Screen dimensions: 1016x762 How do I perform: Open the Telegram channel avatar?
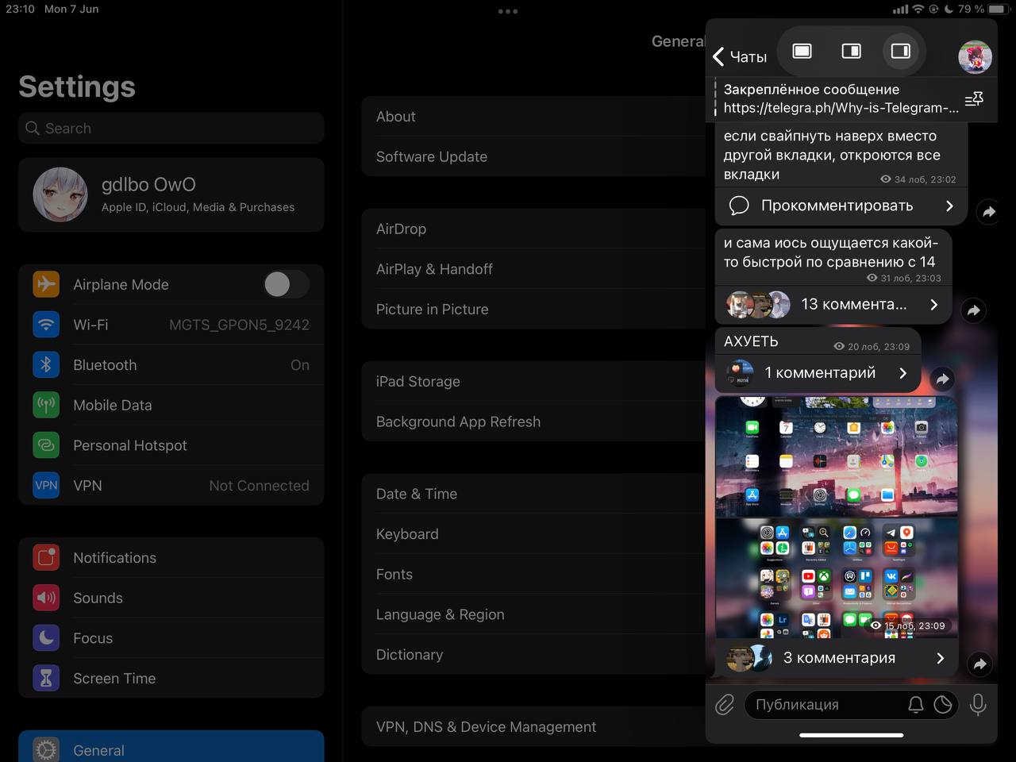point(975,57)
